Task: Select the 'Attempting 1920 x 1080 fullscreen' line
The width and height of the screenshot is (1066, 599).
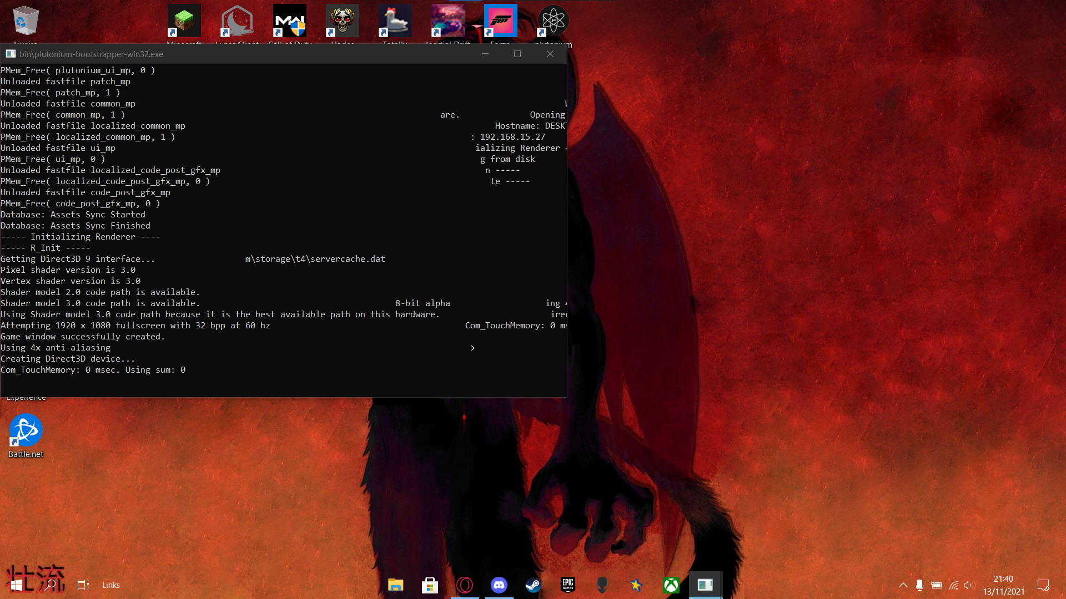Action: [135, 326]
